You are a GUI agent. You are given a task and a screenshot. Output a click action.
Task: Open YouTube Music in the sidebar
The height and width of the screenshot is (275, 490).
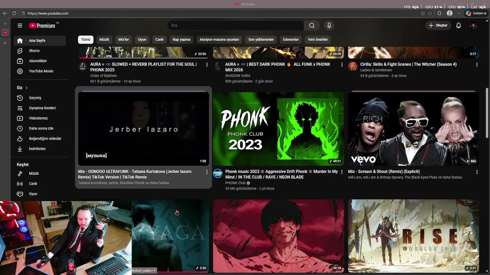pyautogui.click(x=40, y=71)
